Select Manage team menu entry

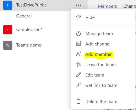(99, 34)
